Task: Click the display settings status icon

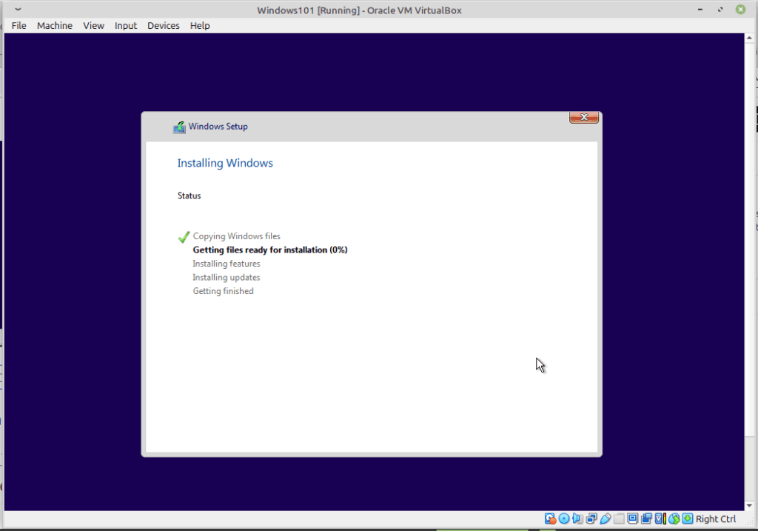Action: point(632,519)
